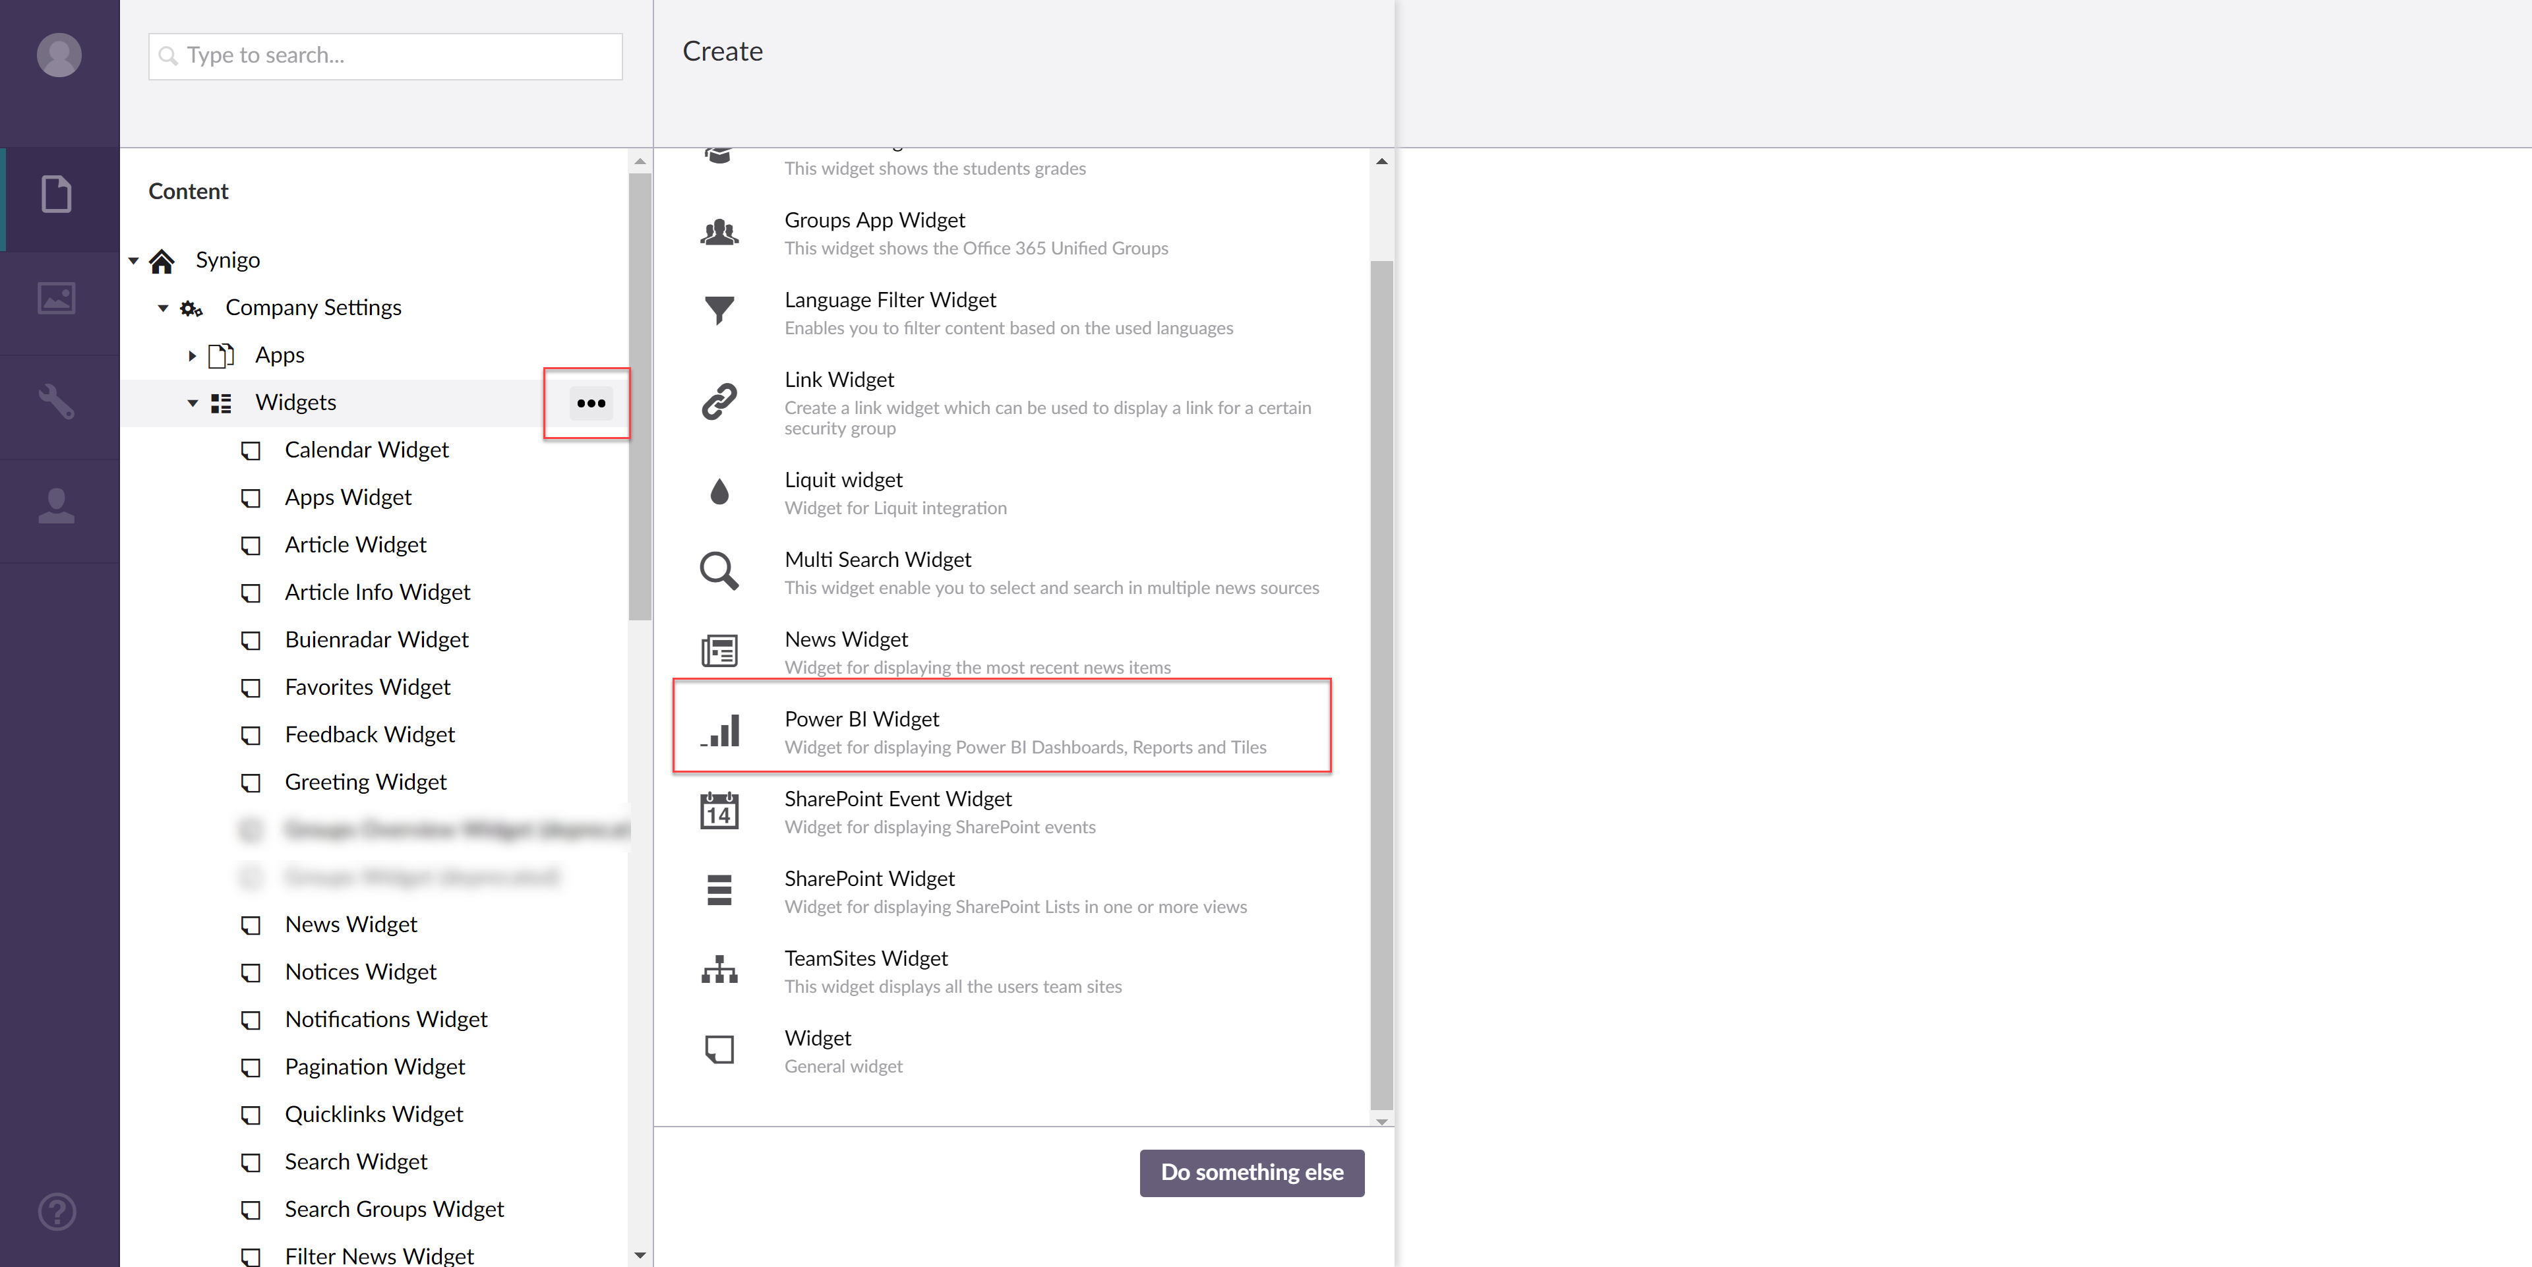Open the Help question mark icon
This screenshot has width=2532, height=1267.
(x=57, y=1212)
